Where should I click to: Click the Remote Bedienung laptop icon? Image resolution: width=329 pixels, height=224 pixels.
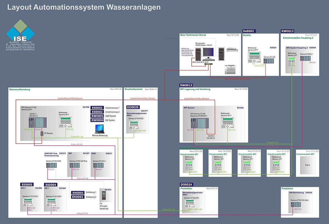(x=100, y=129)
